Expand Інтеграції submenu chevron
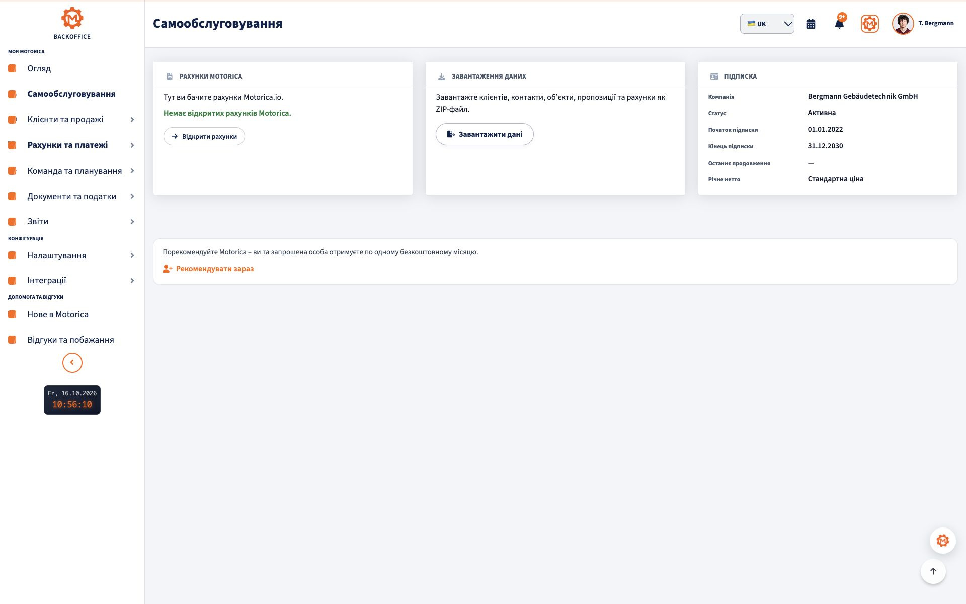Image resolution: width=966 pixels, height=604 pixels. (x=132, y=281)
